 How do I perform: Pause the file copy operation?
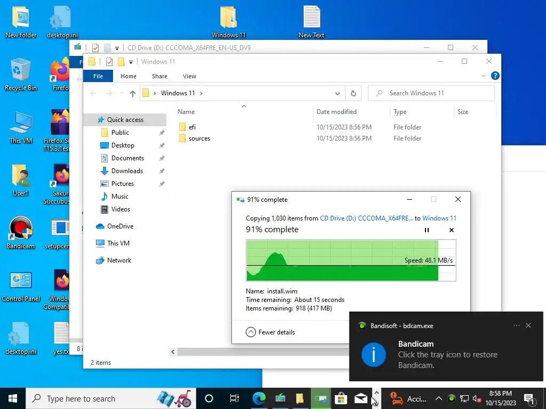pos(427,230)
